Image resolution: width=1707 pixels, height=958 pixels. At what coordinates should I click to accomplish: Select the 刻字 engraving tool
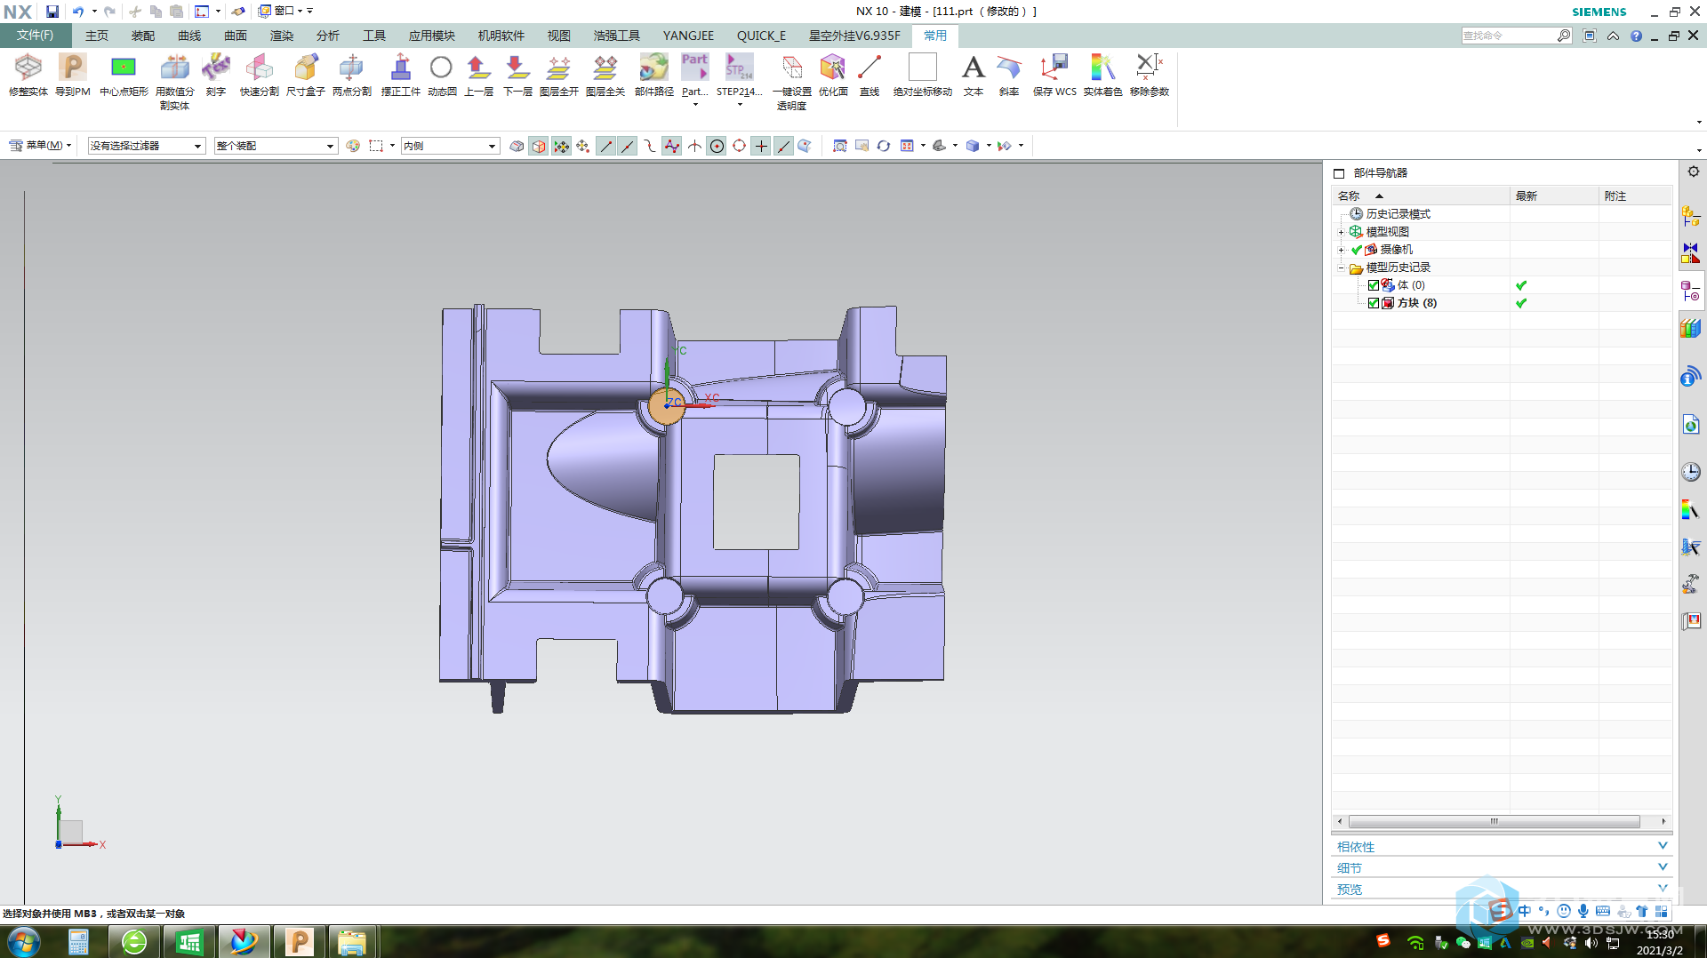pos(216,68)
